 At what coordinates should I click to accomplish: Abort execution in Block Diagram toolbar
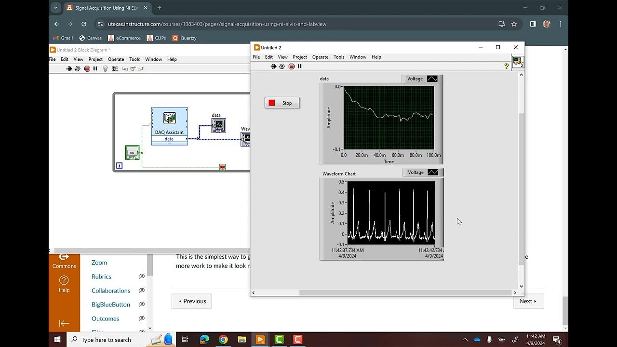[x=87, y=69]
